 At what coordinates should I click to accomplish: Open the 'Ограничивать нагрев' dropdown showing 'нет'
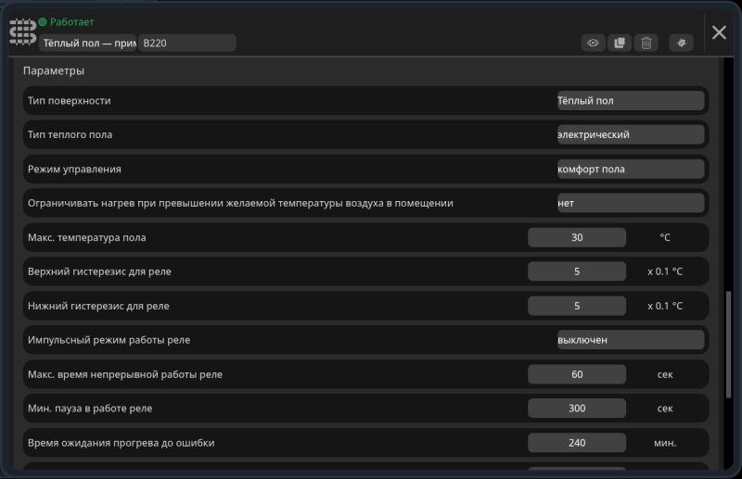click(x=631, y=203)
